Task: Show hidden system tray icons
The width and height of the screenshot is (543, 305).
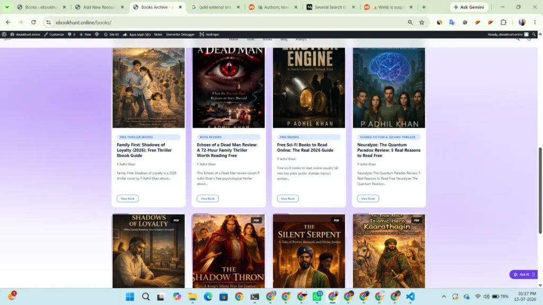Action: tap(444, 297)
